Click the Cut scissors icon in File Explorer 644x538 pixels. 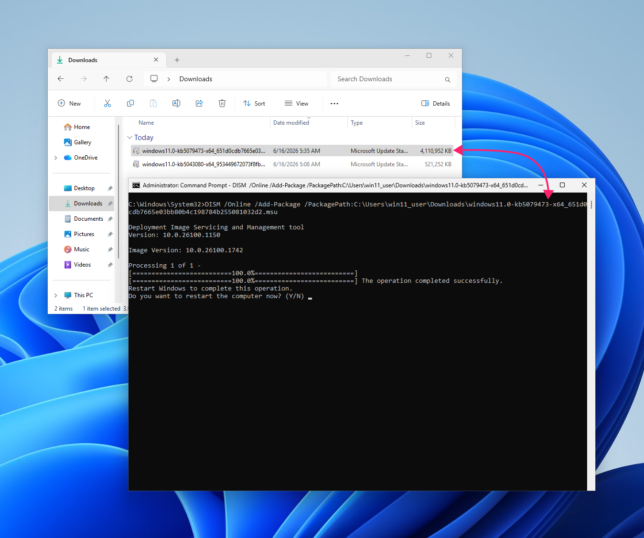click(x=107, y=103)
